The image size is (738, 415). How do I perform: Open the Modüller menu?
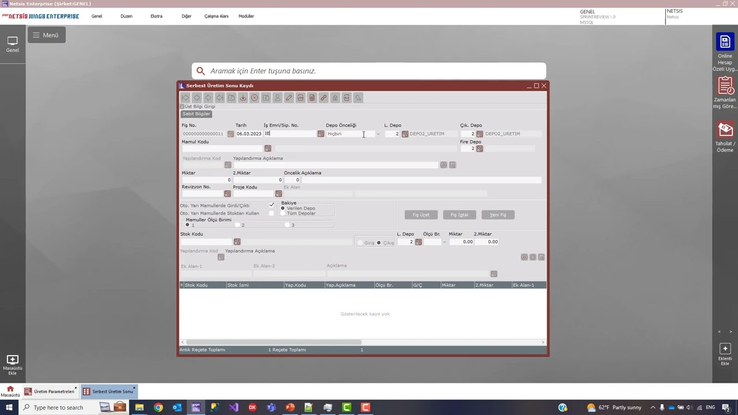click(x=246, y=16)
